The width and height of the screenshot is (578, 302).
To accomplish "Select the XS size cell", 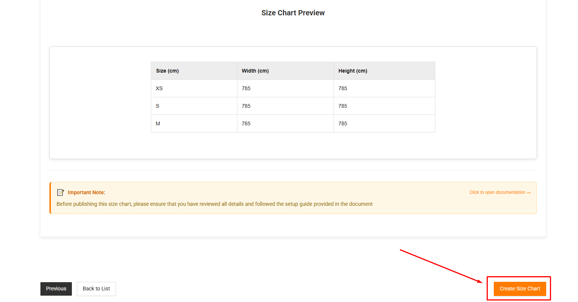I will 159,88.
